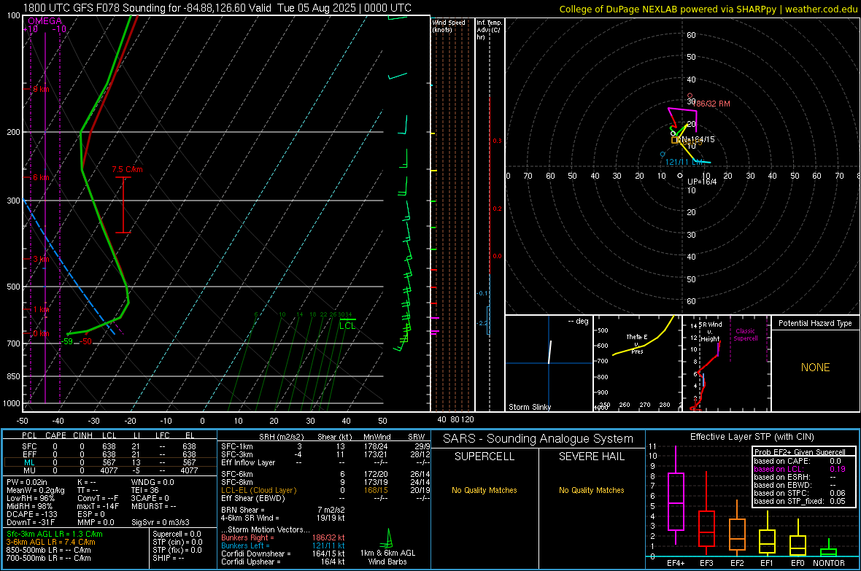Click the PW = 0.02in value

(27, 482)
